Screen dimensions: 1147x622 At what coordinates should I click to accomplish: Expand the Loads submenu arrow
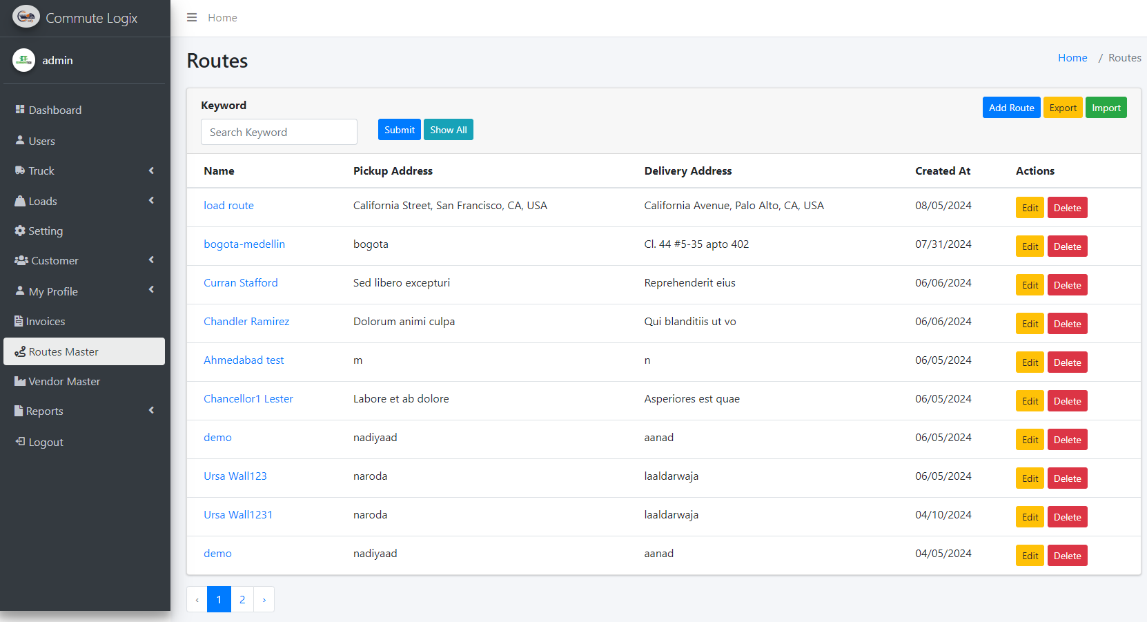[151, 200]
